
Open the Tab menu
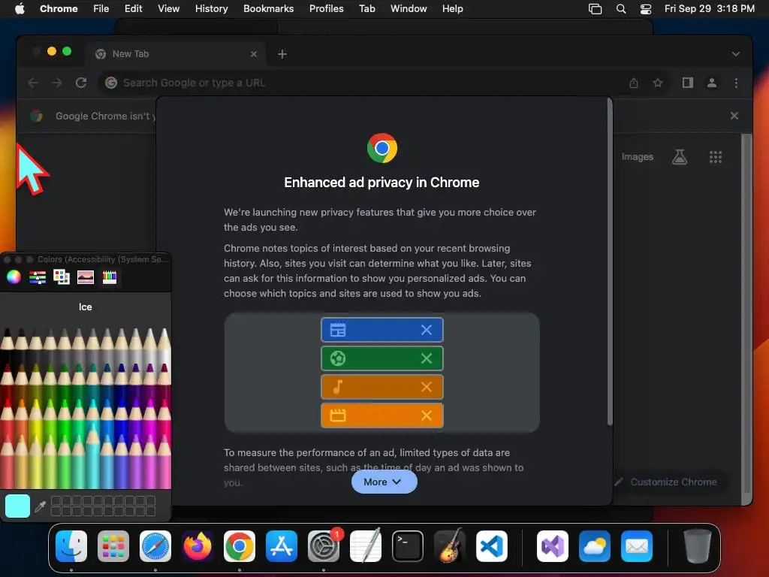coord(366,9)
